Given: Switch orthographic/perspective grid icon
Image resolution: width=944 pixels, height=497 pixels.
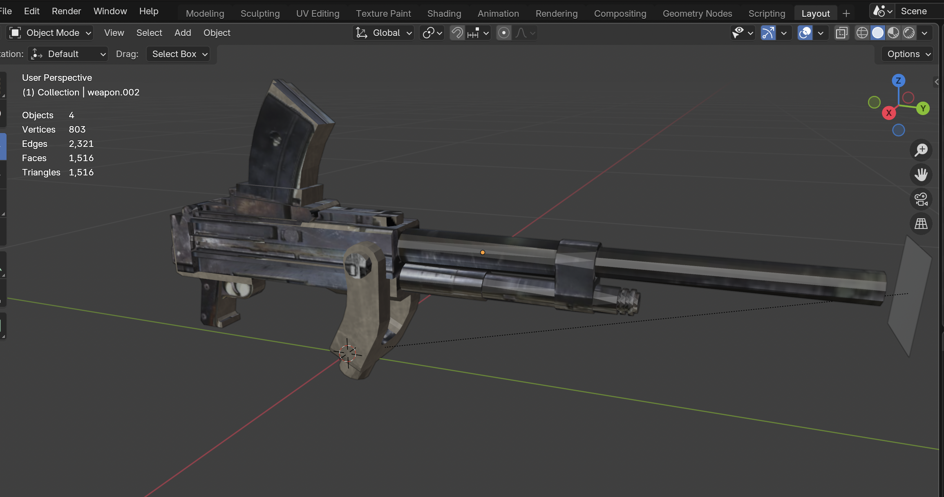Looking at the screenshot, I should (921, 224).
